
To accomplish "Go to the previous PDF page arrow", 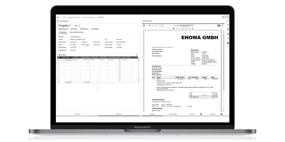I will 153,26.
